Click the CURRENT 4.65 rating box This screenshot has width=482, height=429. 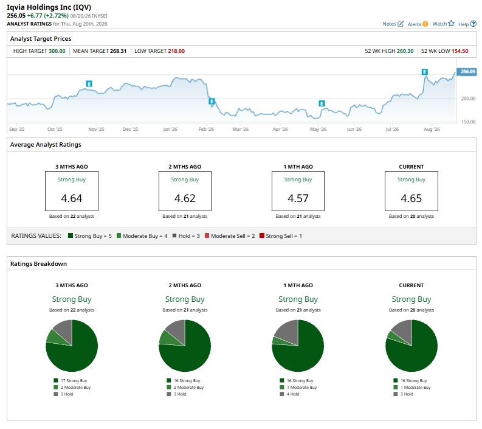(411, 191)
